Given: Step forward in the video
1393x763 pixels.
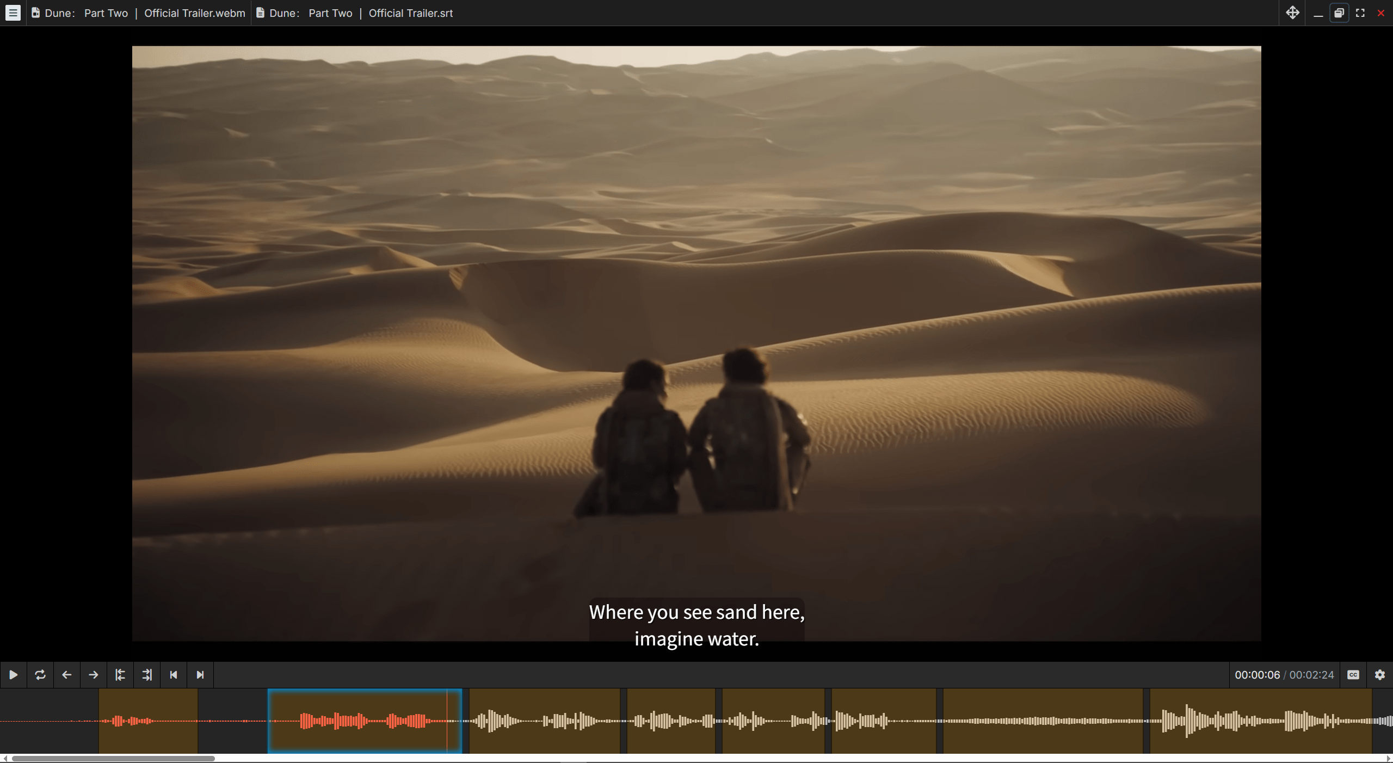Looking at the screenshot, I should 93,675.
